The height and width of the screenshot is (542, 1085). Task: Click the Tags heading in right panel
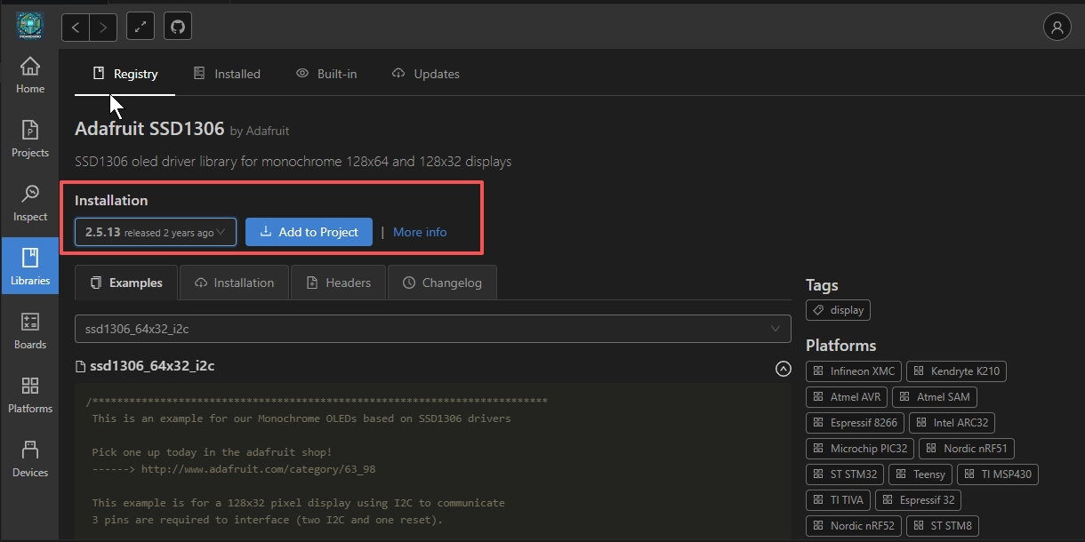822,284
